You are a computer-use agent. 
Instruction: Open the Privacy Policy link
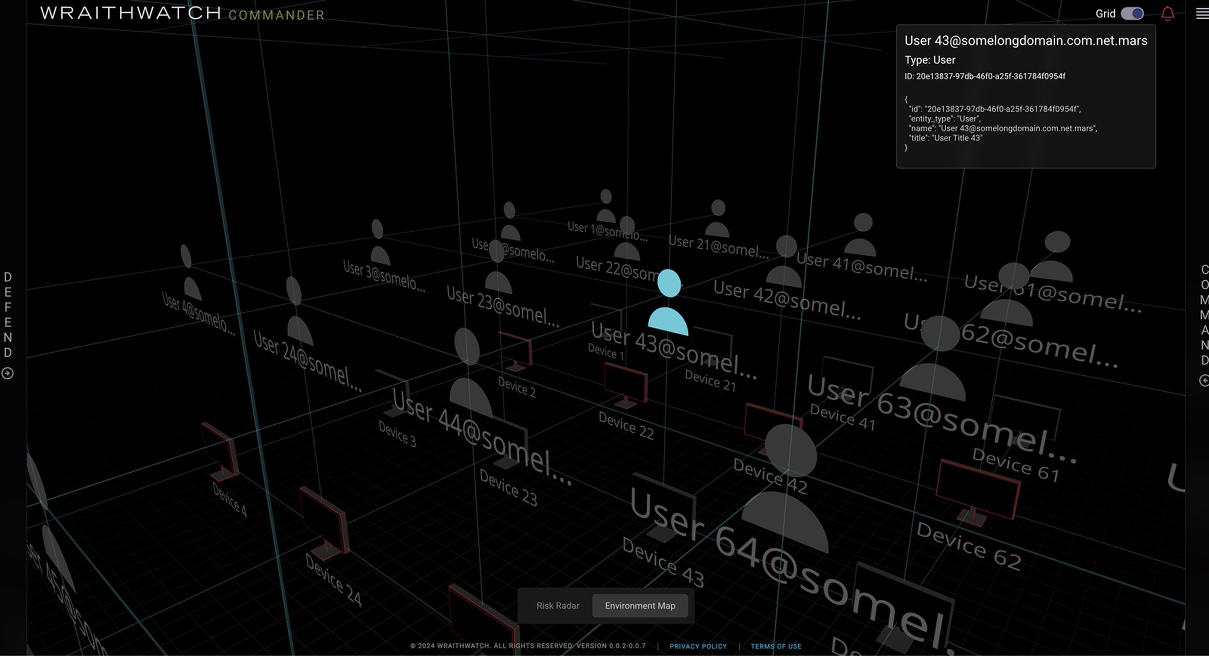click(698, 646)
